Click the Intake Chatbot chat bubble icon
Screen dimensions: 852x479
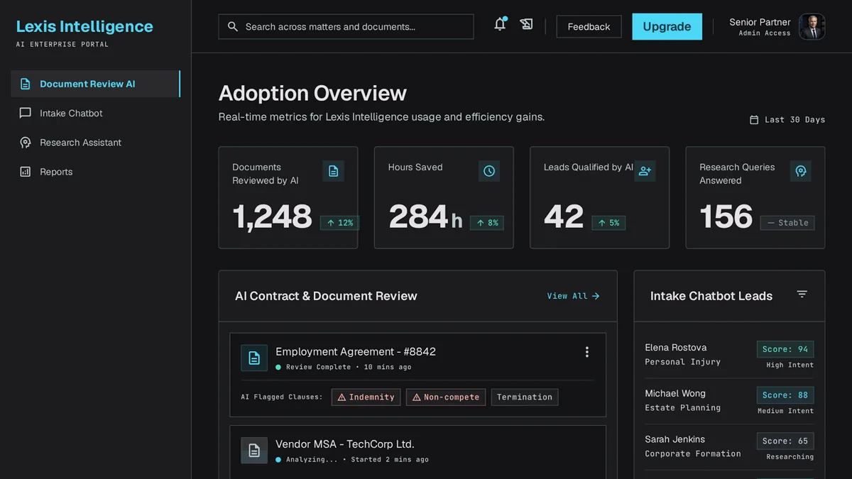pos(26,113)
